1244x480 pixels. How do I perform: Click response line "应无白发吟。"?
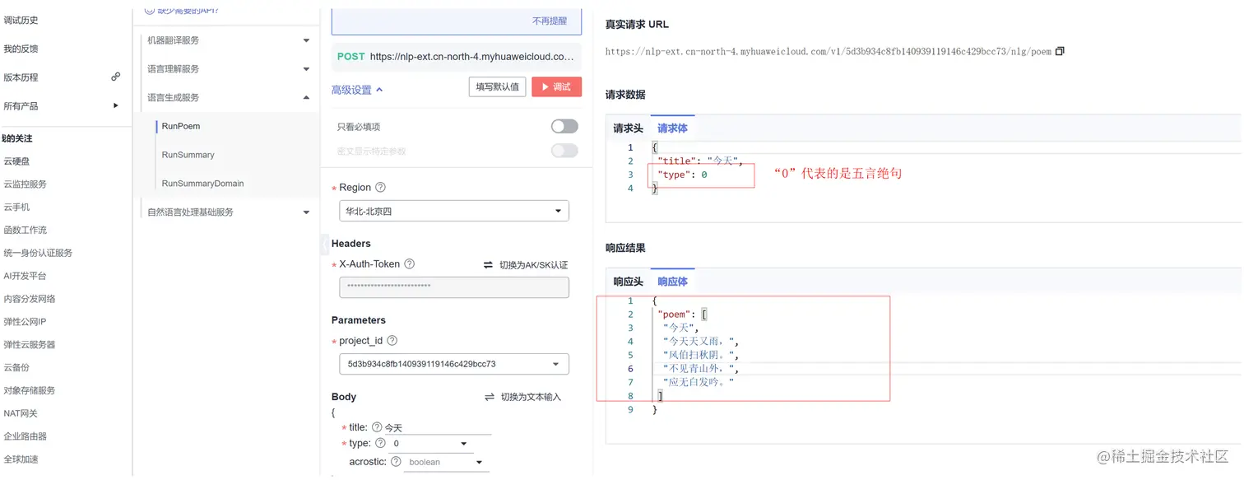[x=698, y=382]
